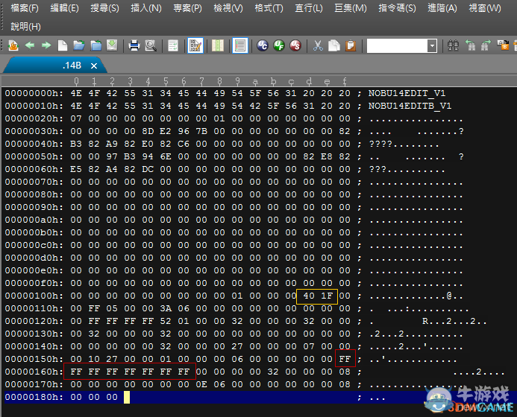Click last byte FF in row 00000150h
The height and width of the screenshot is (417, 517).
point(345,359)
